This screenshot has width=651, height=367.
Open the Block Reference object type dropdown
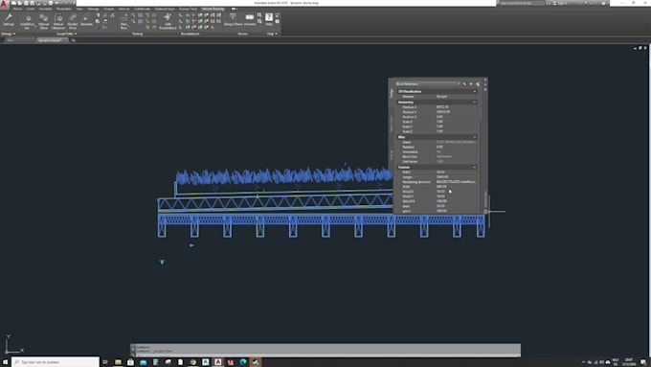[428, 84]
